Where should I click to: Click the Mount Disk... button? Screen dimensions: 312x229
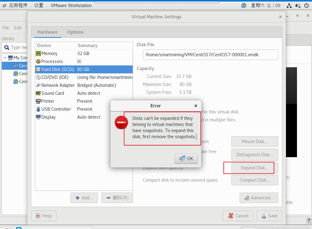(255, 142)
